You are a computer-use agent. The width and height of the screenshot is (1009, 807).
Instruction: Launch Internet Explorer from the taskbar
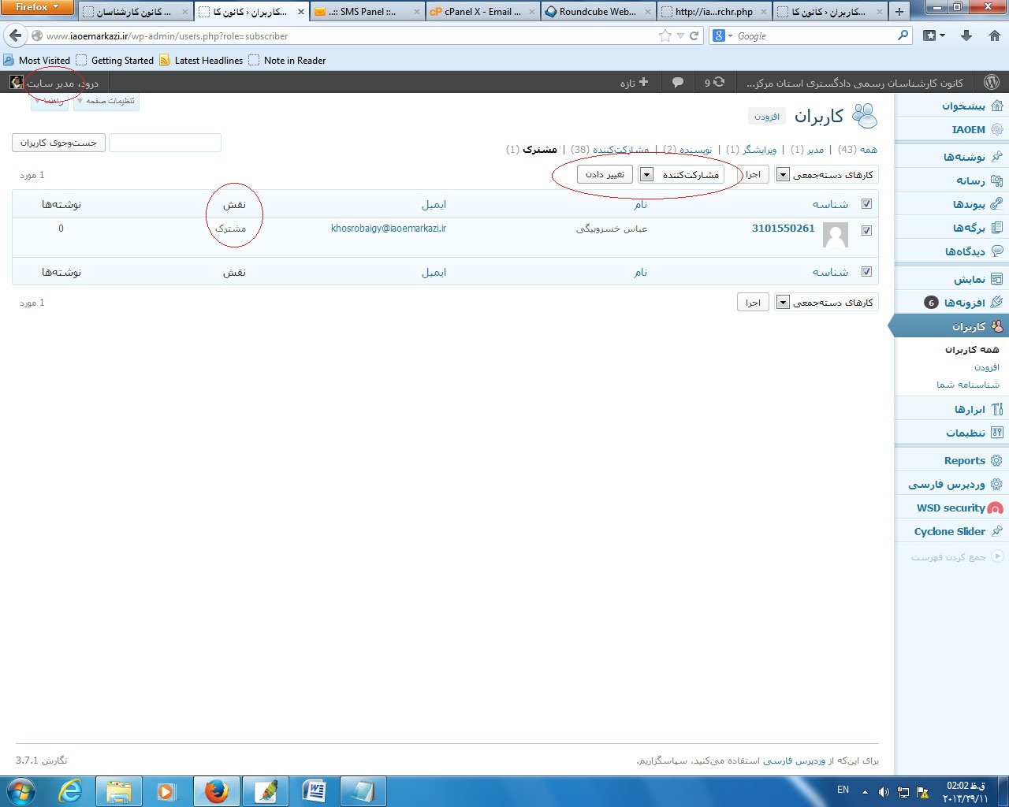70,790
